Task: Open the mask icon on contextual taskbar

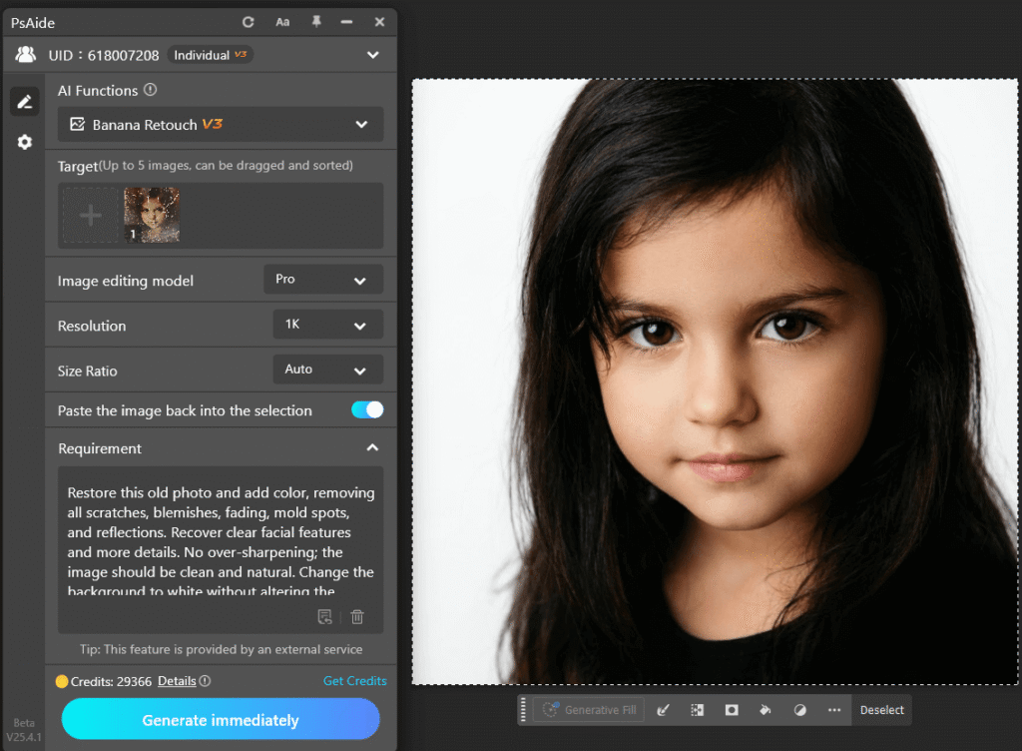Action: point(732,709)
